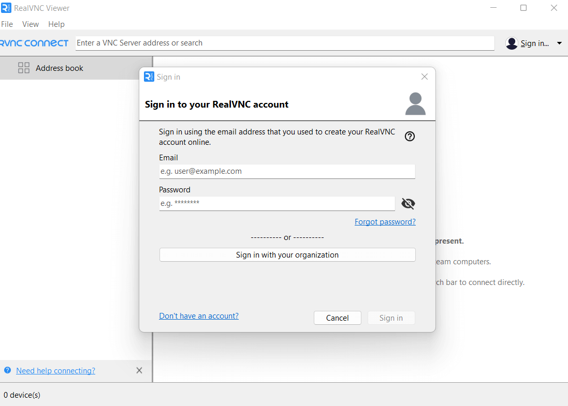This screenshot has width=568, height=406.
Task: Dismiss the Need help connecting banner
Action: [x=139, y=370]
